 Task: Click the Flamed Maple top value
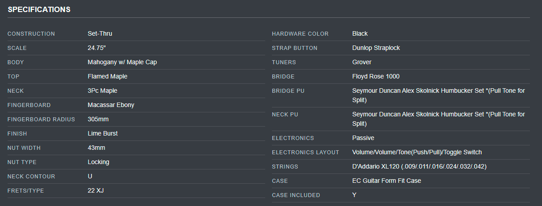pos(107,76)
